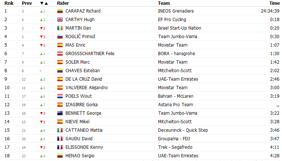Open the INEOS Grenadiers team page

point(176,11)
